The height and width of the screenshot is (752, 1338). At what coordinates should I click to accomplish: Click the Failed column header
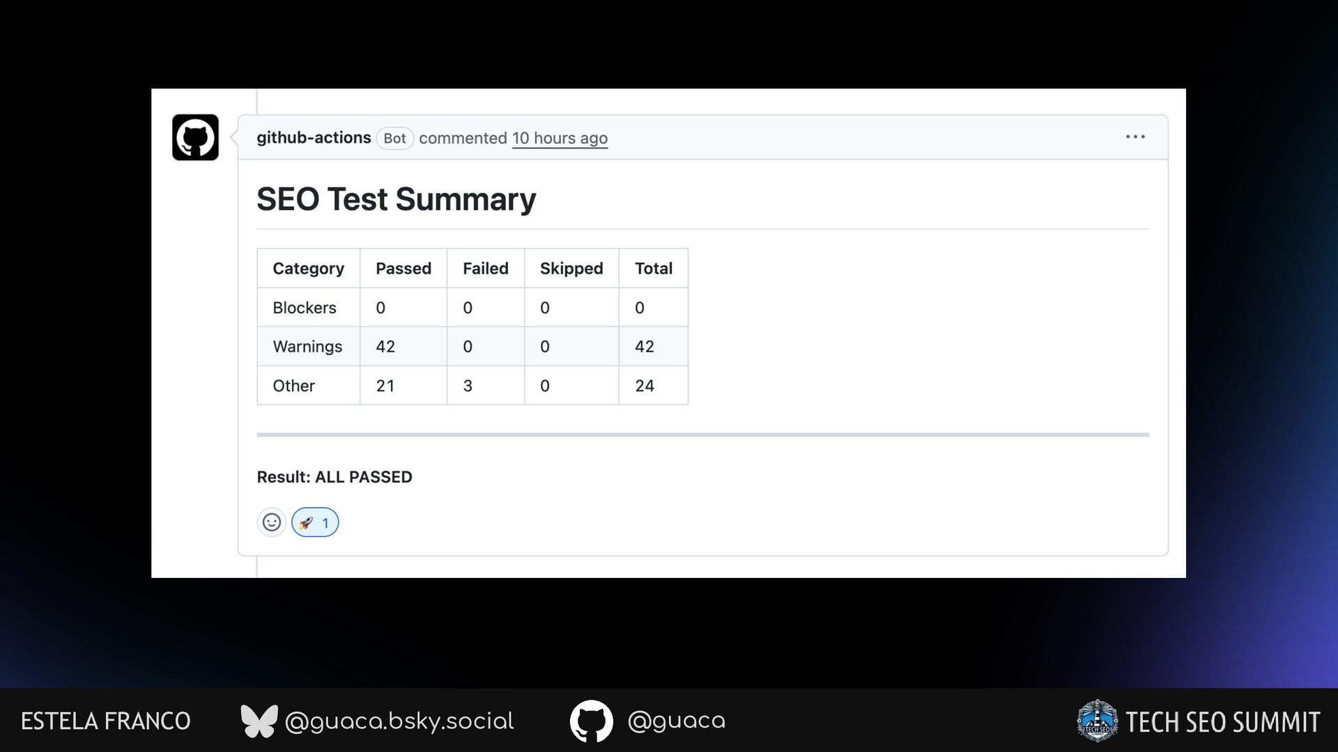point(485,269)
